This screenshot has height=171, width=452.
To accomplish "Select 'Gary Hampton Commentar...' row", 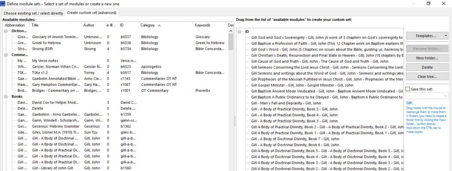I will tap(115, 84).
